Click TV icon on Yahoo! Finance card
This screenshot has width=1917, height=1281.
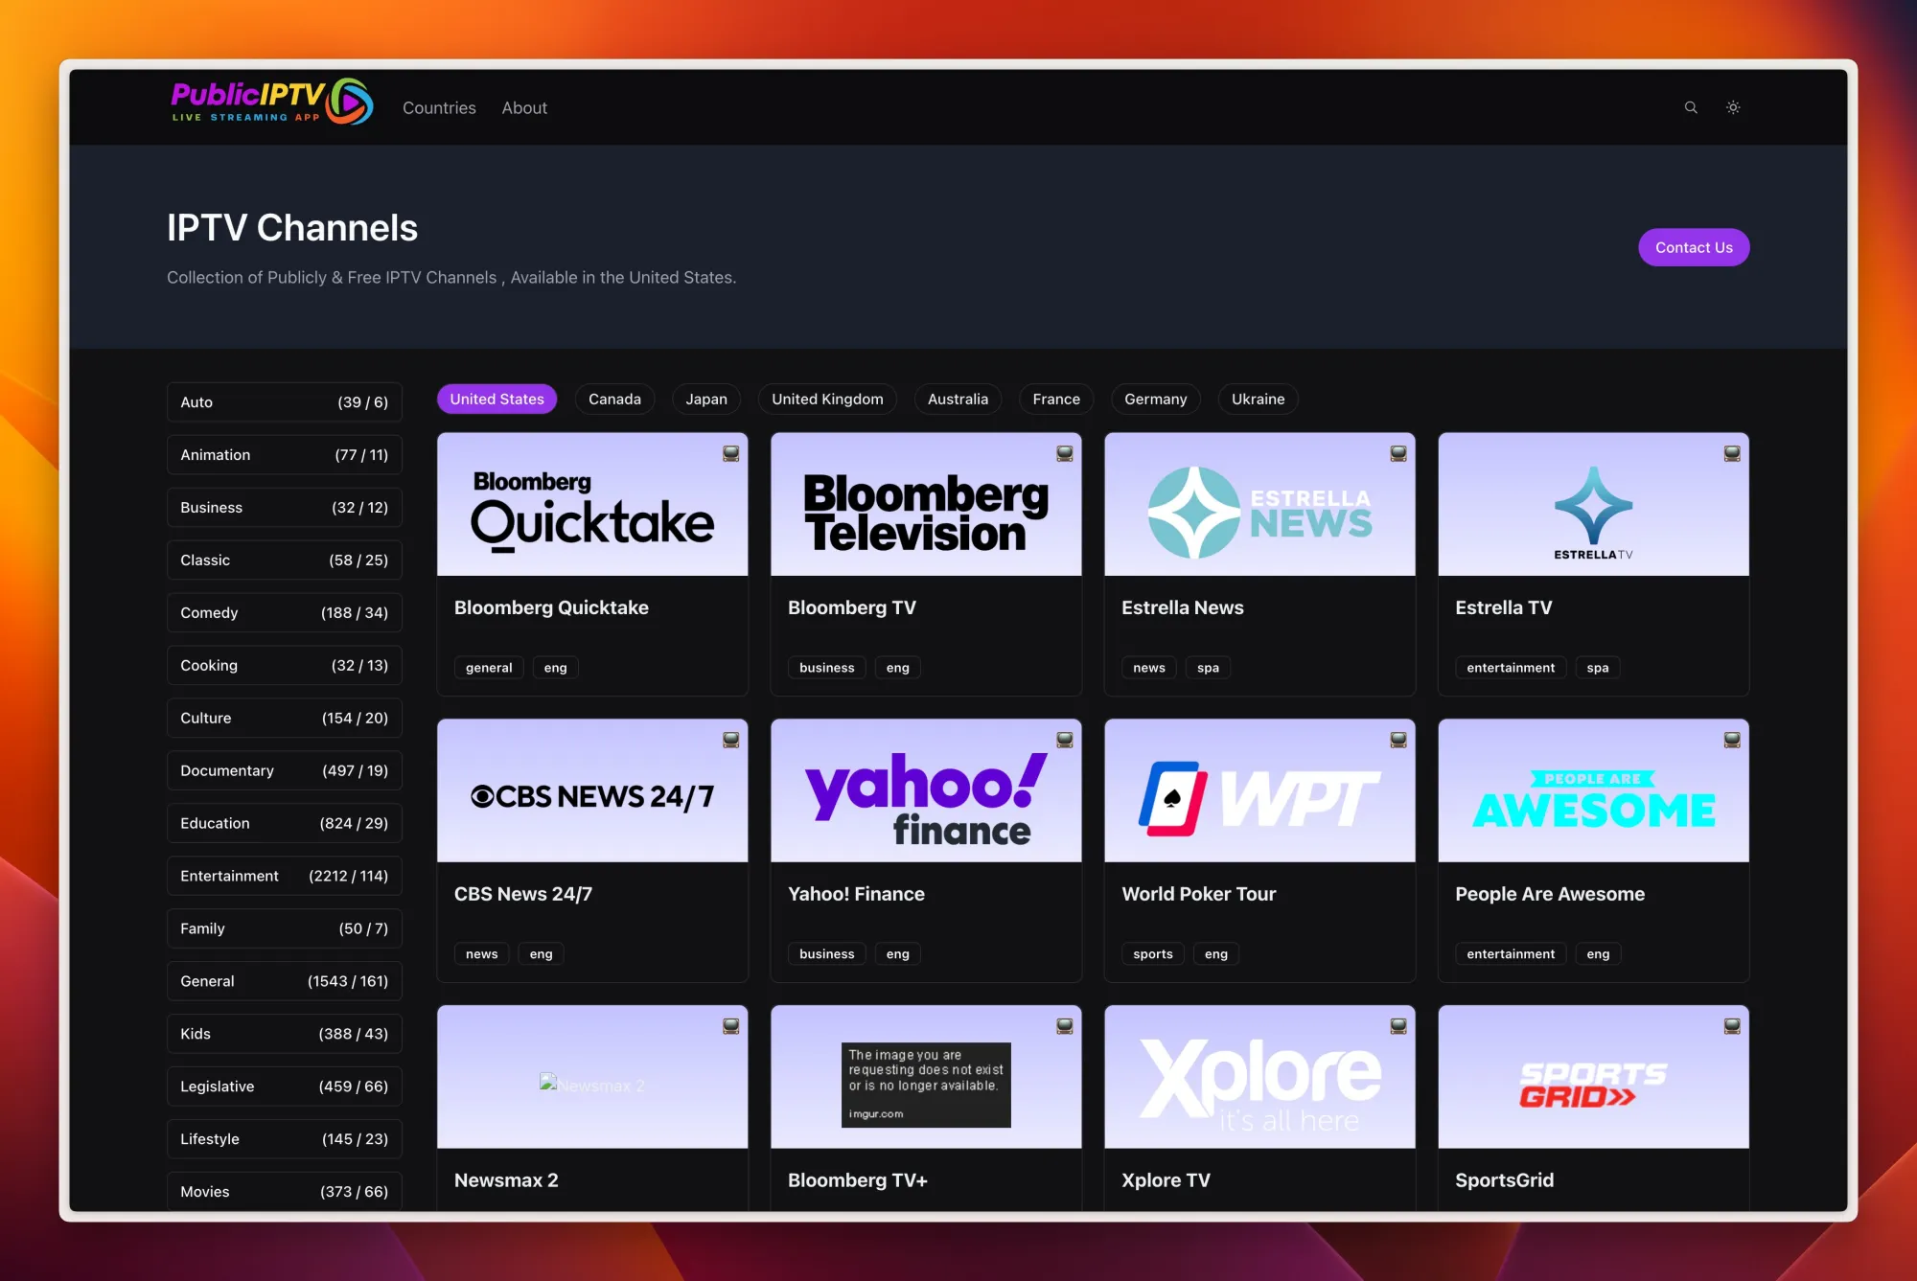pyautogui.click(x=1064, y=740)
